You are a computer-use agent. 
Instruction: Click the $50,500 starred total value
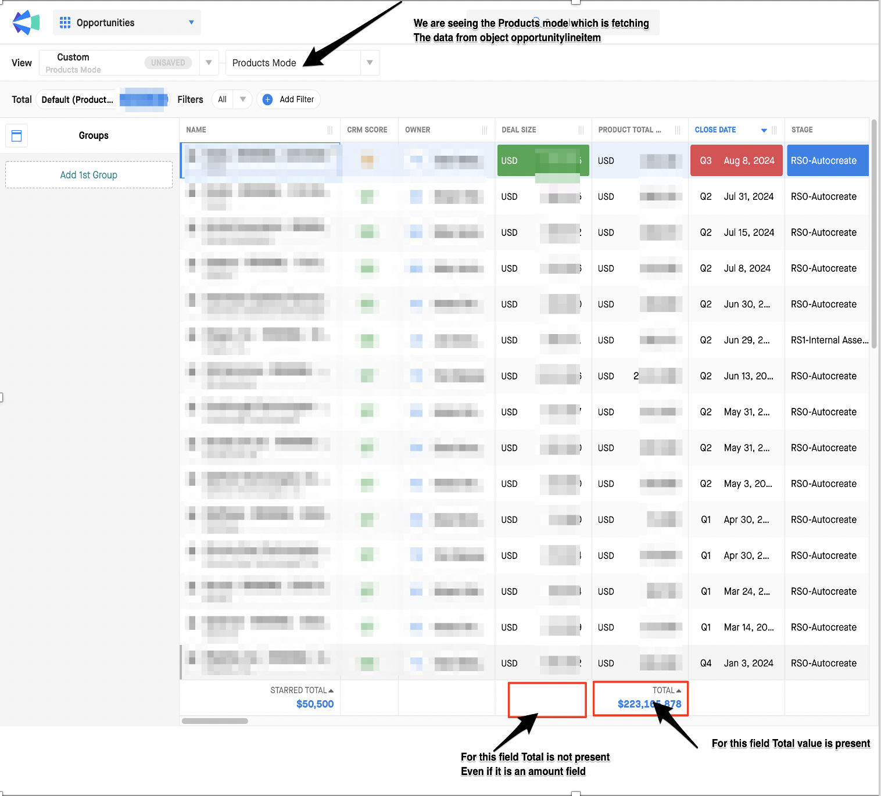[315, 704]
